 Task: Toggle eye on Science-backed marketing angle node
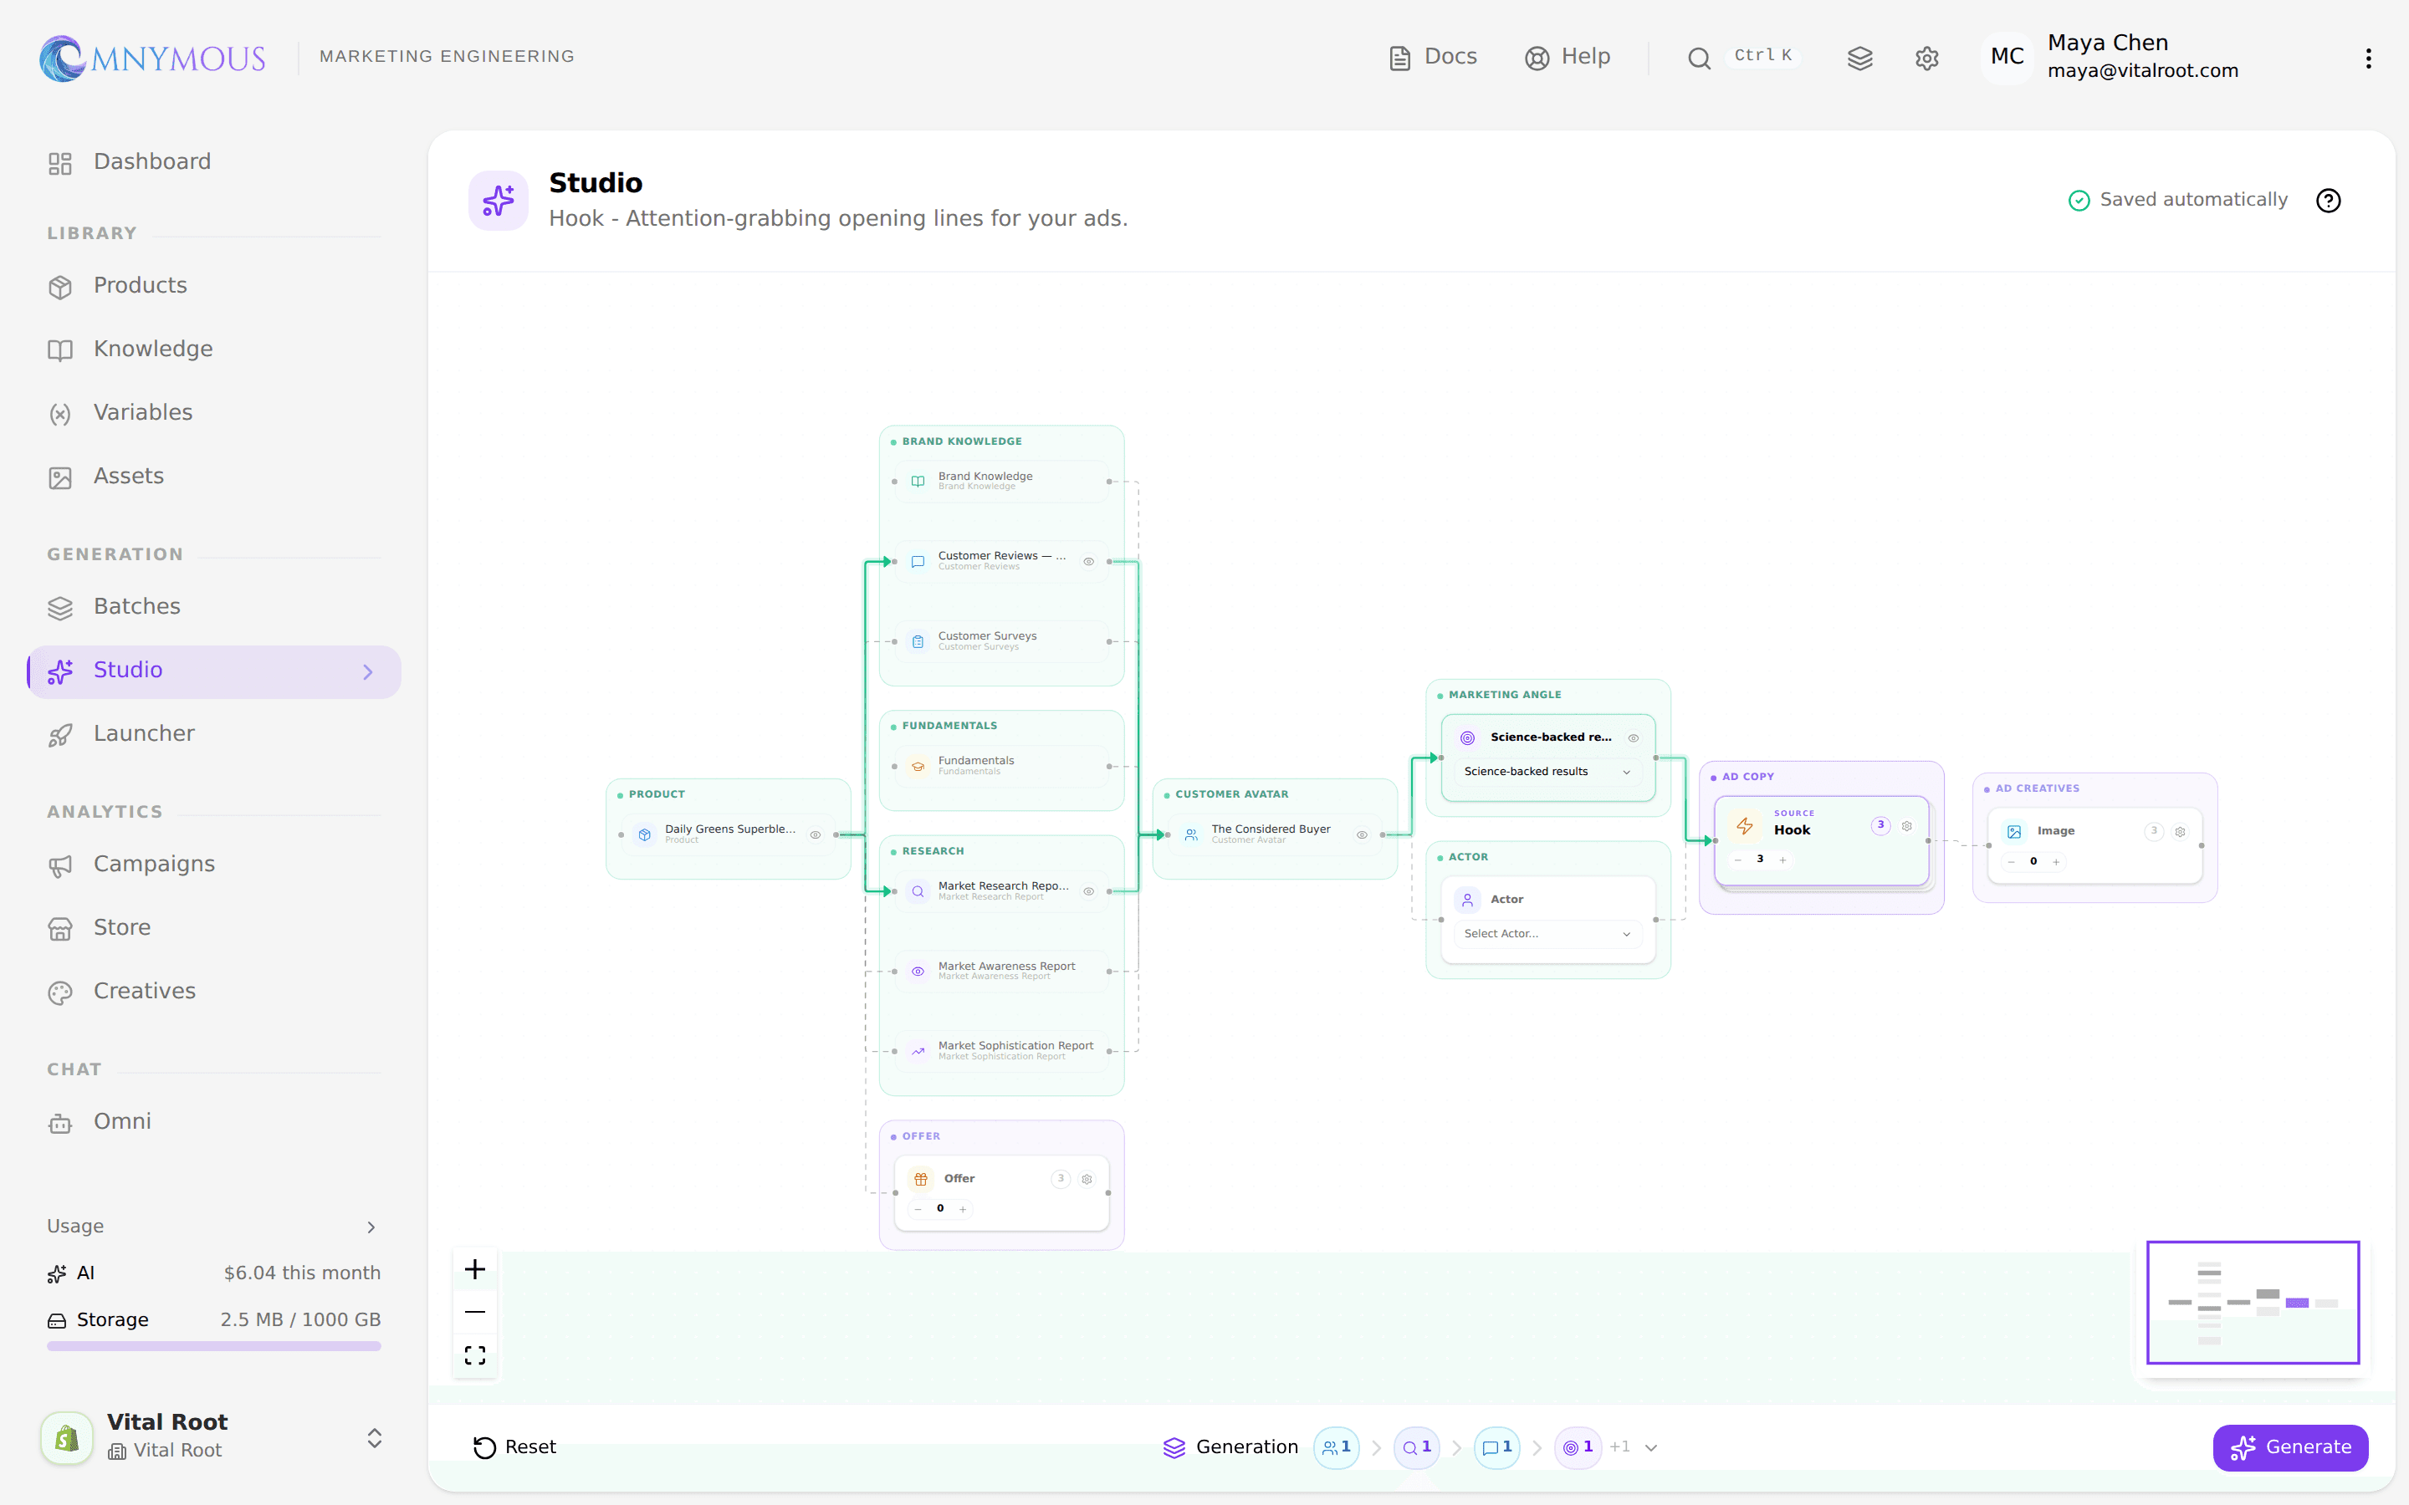click(1634, 737)
